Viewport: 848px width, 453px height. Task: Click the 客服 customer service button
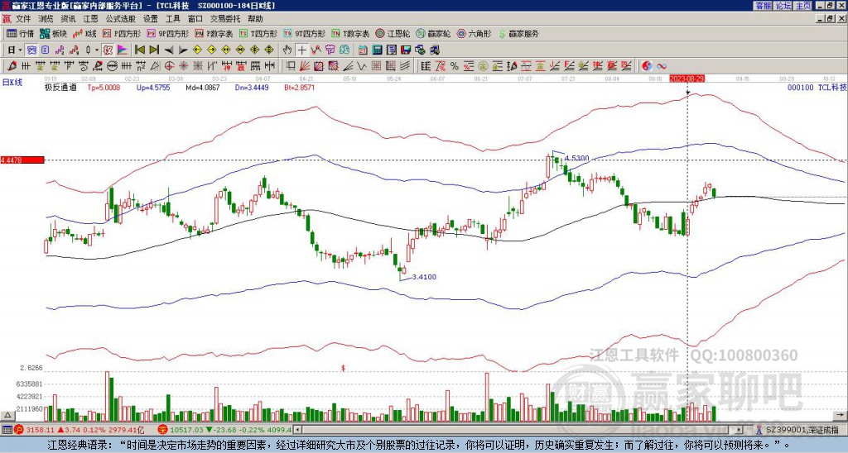[x=763, y=6]
